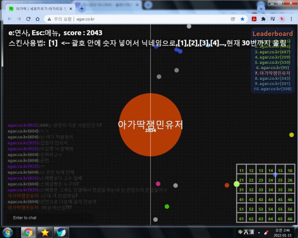Open the star app in the taskbar
This screenshot has width=298, height=238.
tap(45, 232)
